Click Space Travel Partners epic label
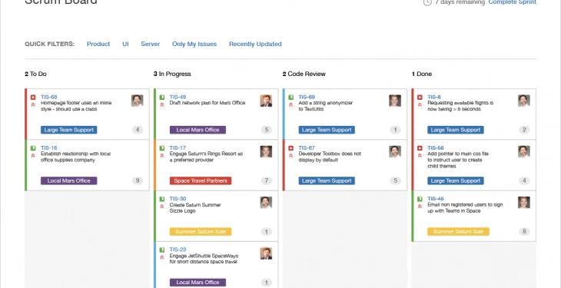This screenshot has height=288, width=561. point(201,180)
